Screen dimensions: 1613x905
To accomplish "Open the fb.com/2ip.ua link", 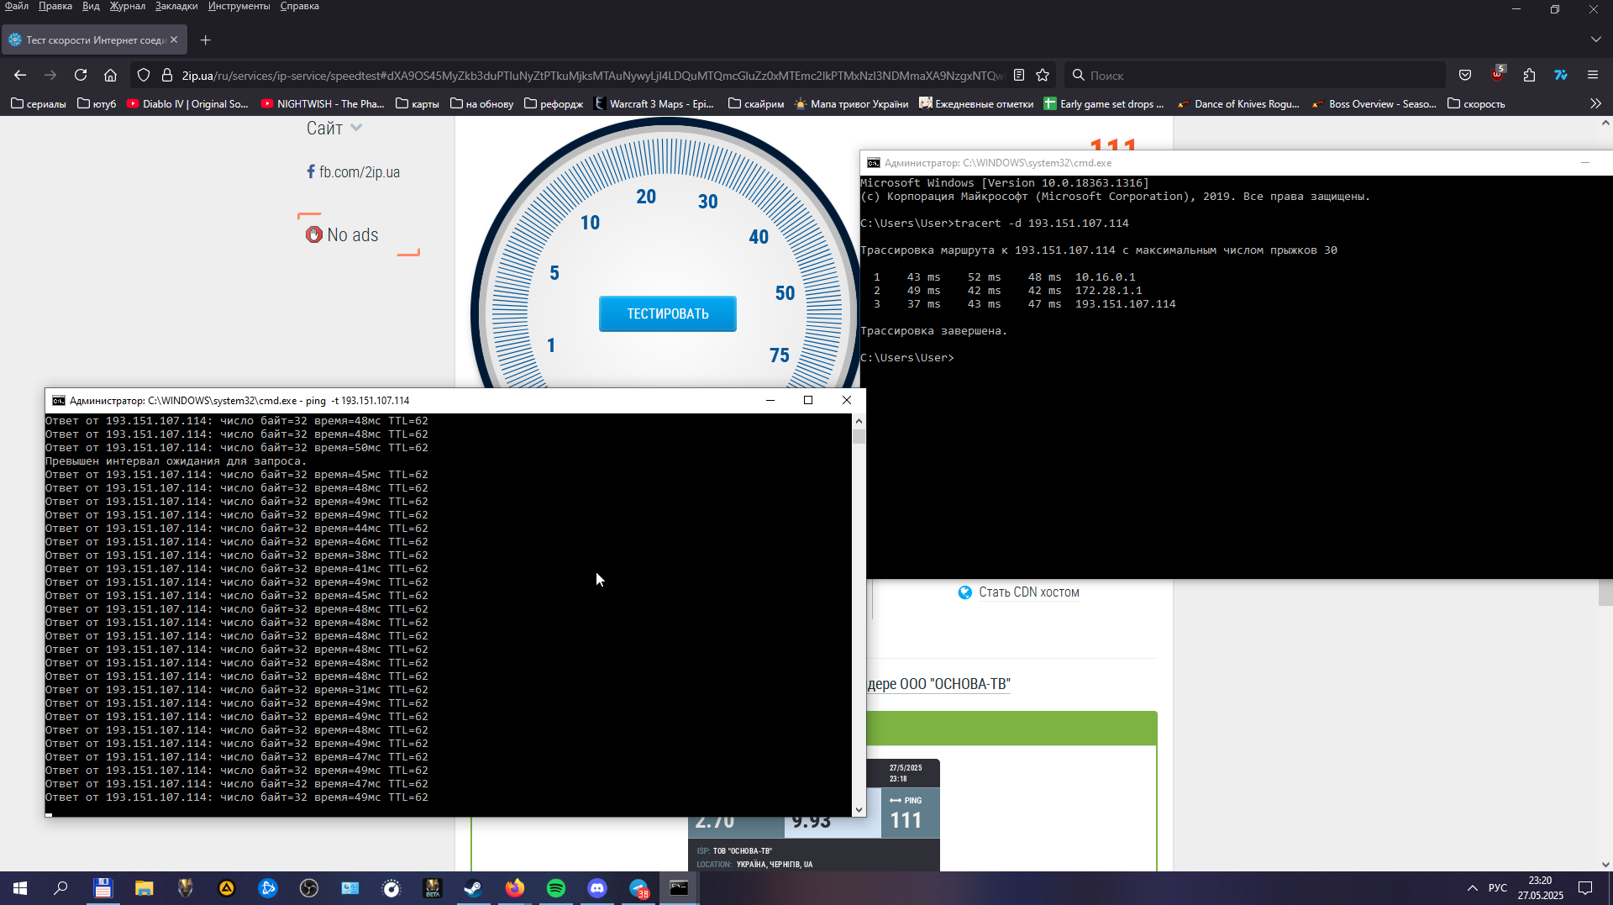I will 353,172.
